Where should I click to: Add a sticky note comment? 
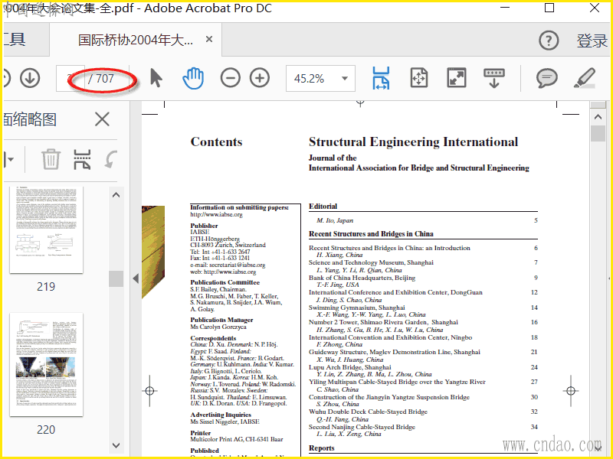[x=546, y=78]
